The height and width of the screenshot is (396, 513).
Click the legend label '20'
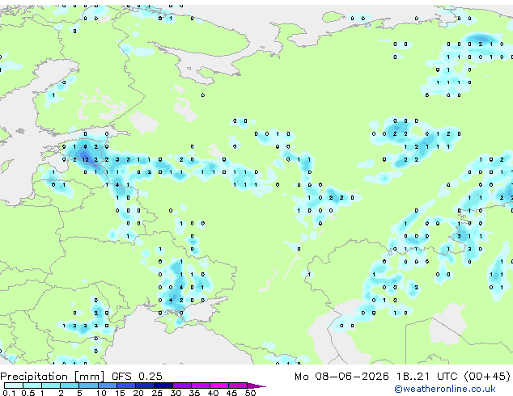pyautogui.click(x=138, y=393)
